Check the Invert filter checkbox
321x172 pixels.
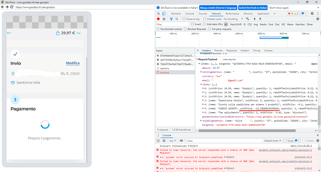[x=193, y=24]
